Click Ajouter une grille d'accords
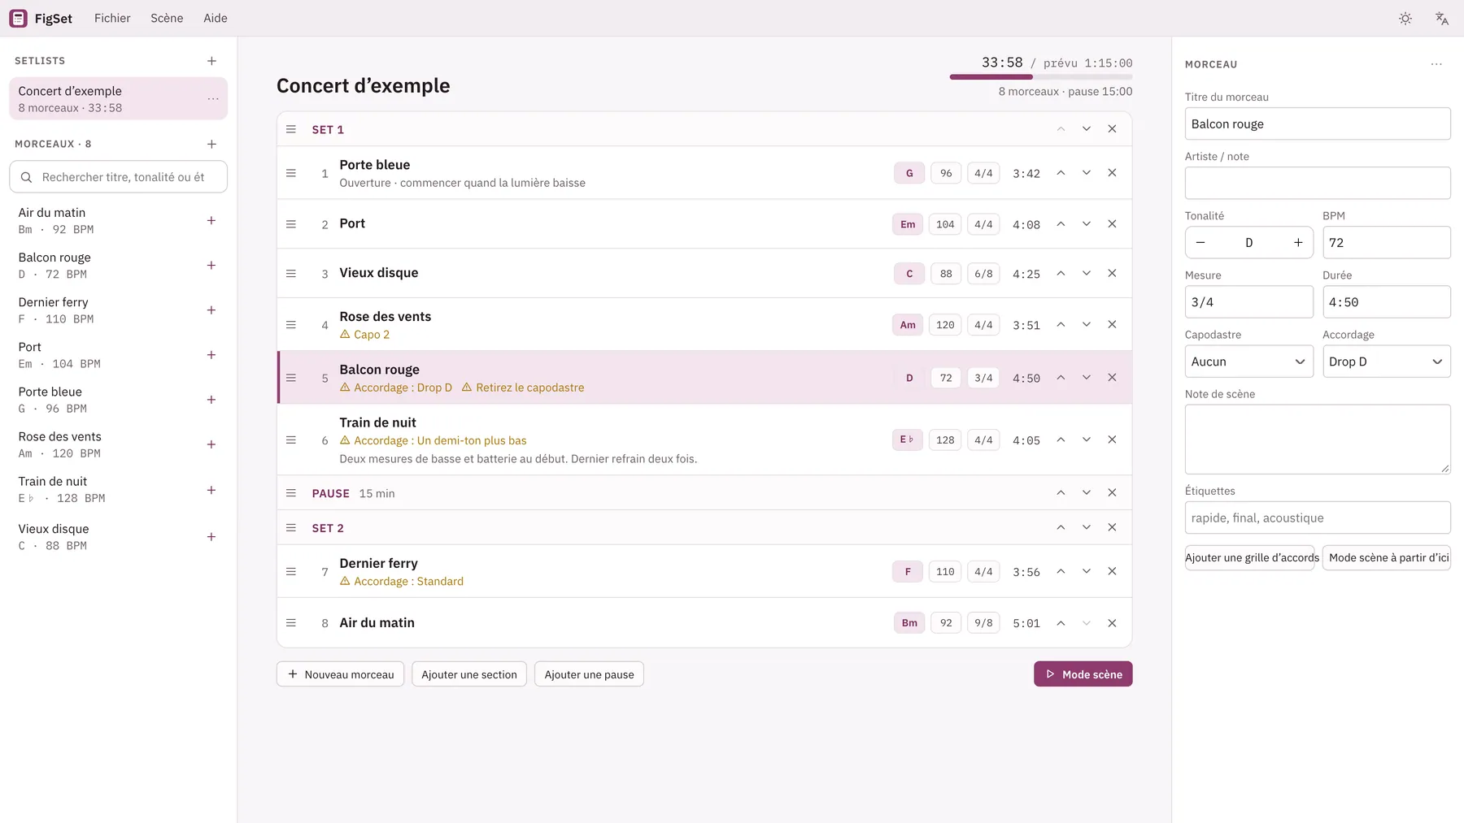The width and height of the screenshot is (1464, 823). click(x=1249, y=558)
